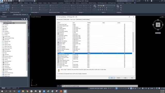Enable immediate and independent layer on/off control checkbox

pos(58,74)
